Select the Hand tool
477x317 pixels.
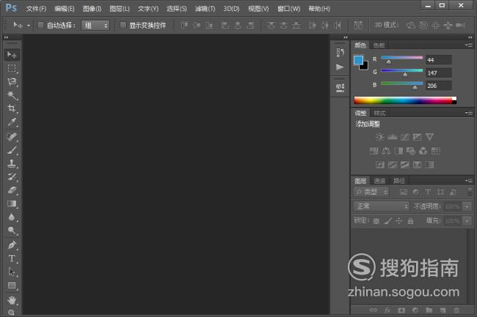12,300
